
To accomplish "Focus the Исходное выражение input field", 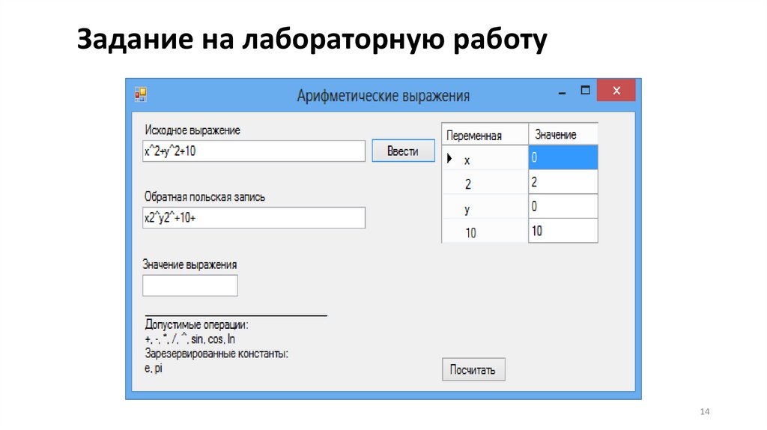I will point(254,151).
